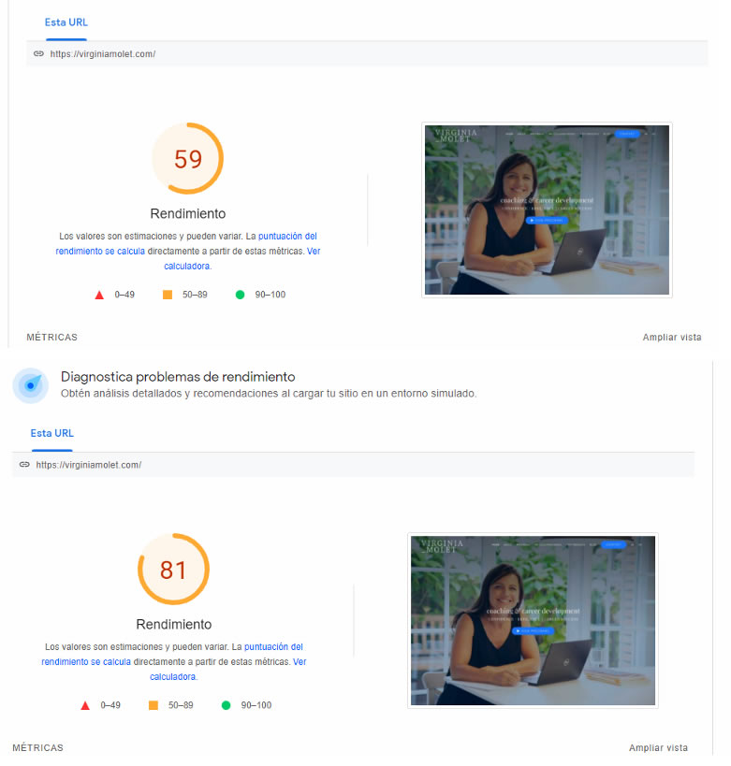Click the top page screenshot thumbnail
The height and width of the screenshot is (766, 731).
pyautogui.click(x=547, y=210)
